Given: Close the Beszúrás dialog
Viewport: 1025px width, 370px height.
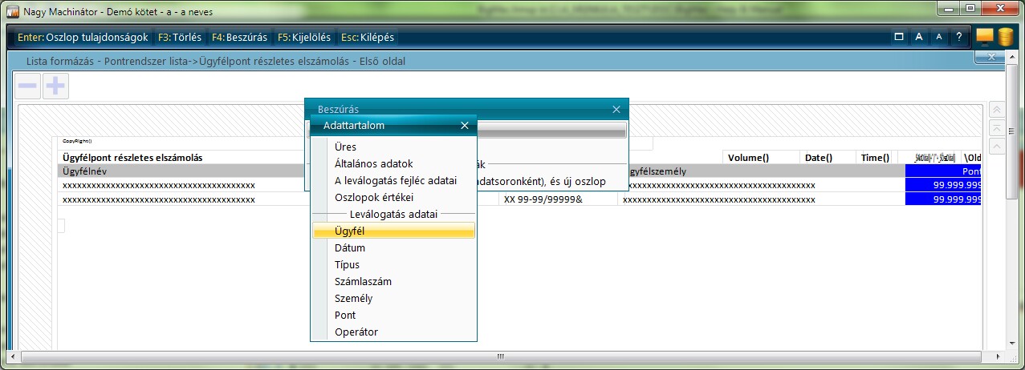Looking at the screenshot, I should click(x=616, y=109).
